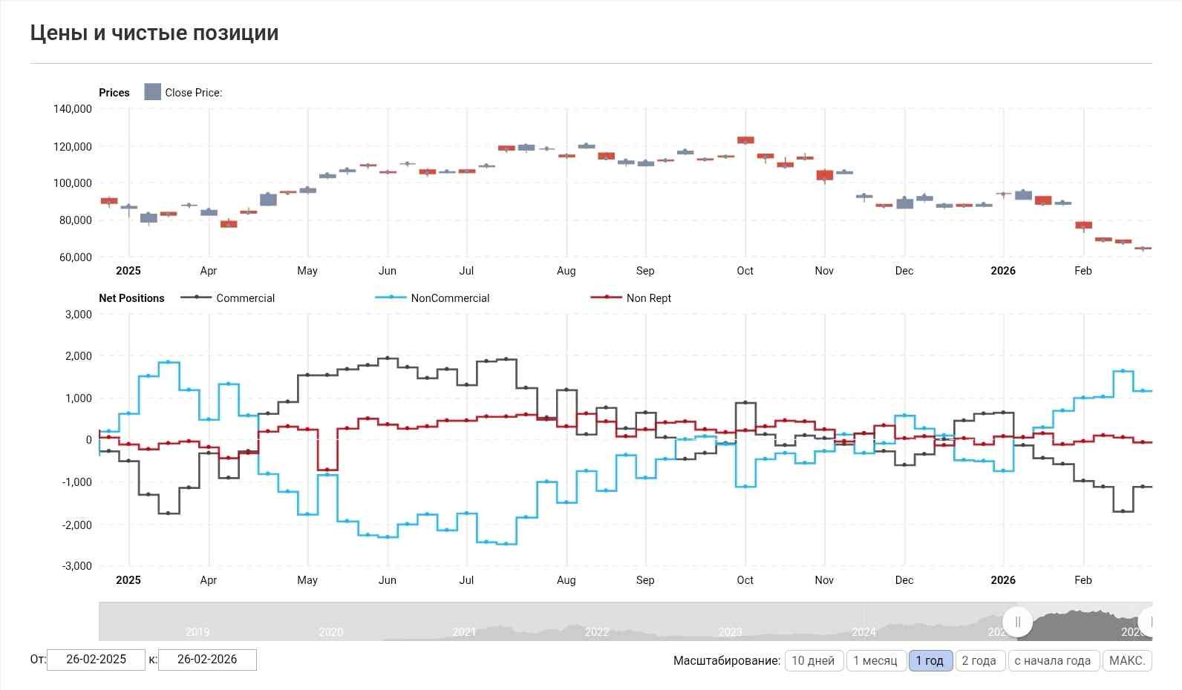Click the Commercial line peak near June
This screenshot has width=1182, height=690.
tap(388, 358)
